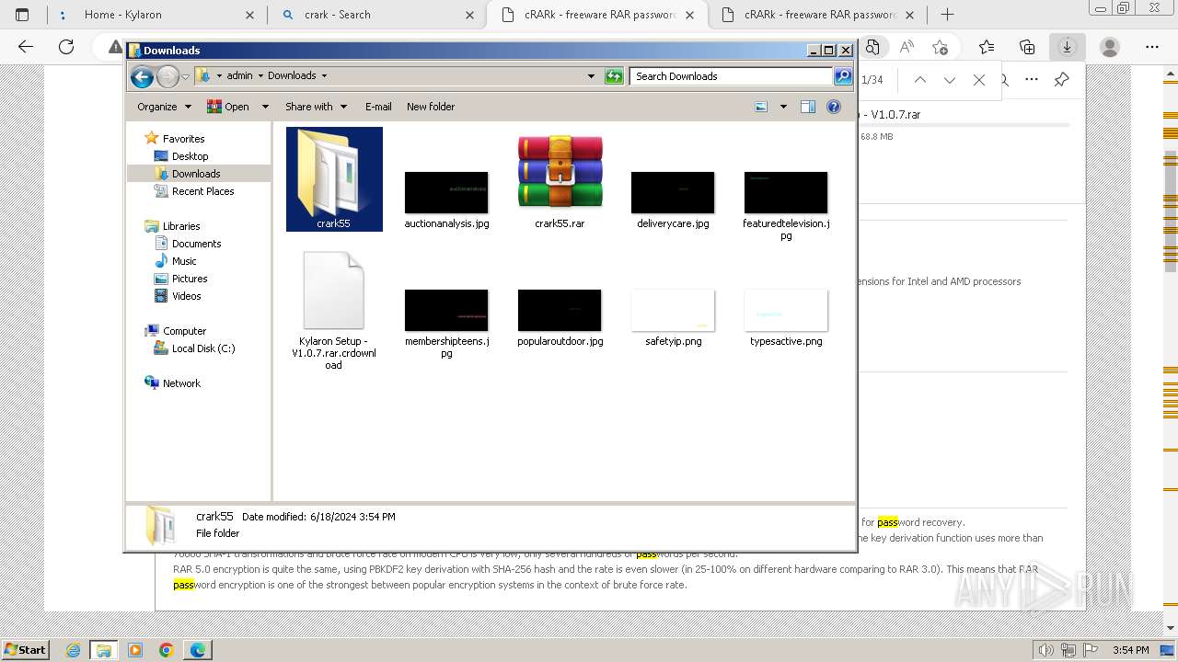Switch to the crark - Search tab

377,15
